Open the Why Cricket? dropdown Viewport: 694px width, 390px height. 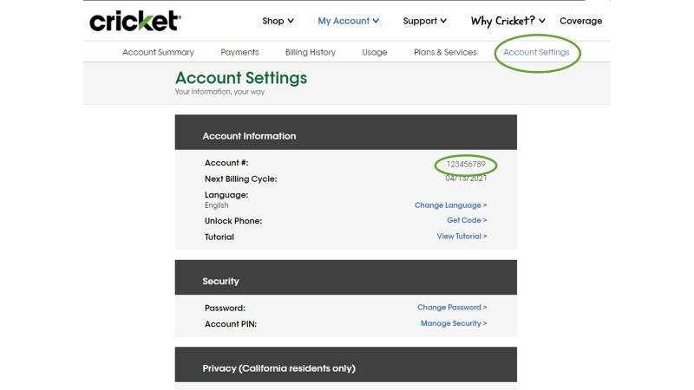pos(507,21)
